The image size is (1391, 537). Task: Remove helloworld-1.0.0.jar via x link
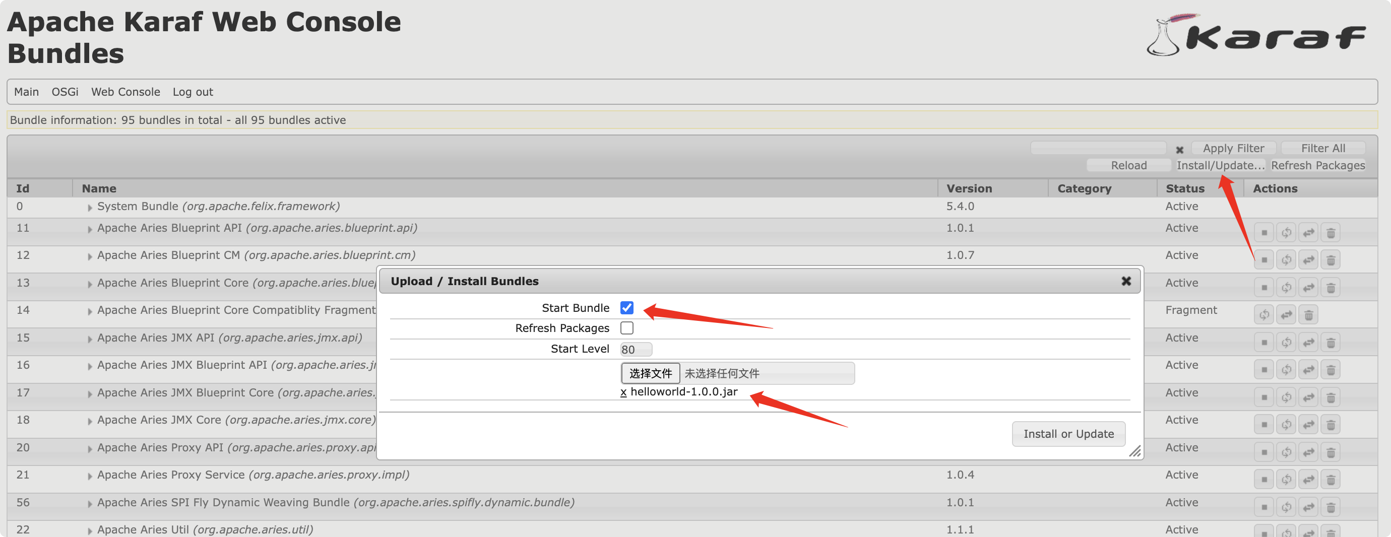[623, 392]
